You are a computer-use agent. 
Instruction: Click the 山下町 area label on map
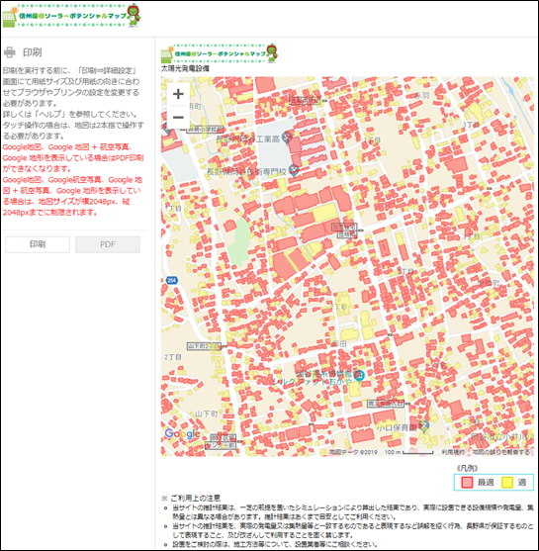(x=207, y=413)
